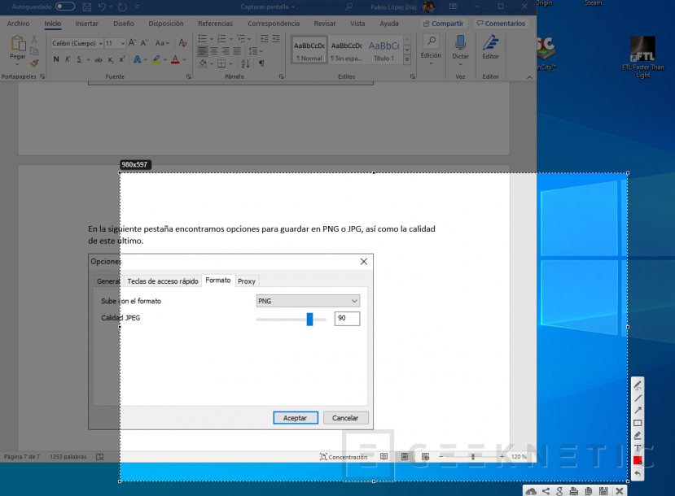
Task: Toggle the Autoguardado switch
Action: coord(65,7)
